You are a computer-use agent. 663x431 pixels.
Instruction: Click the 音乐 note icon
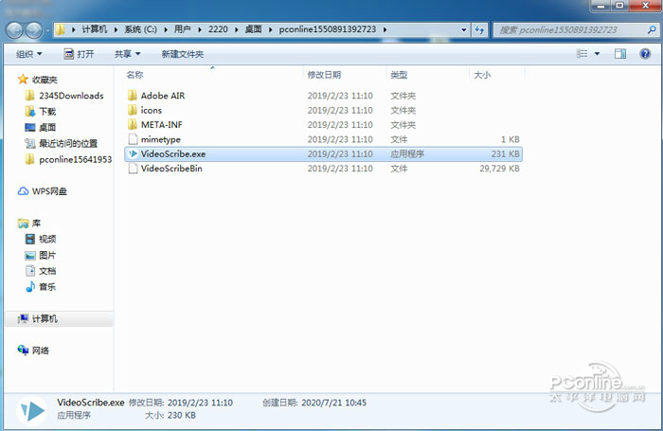point(29,287)
